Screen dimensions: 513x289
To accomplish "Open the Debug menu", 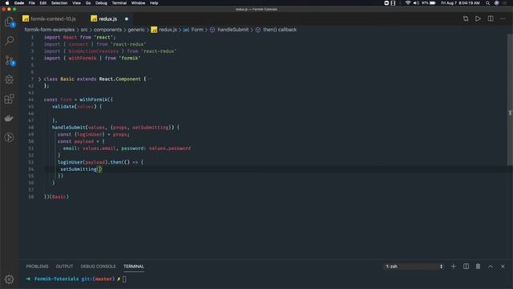I will [101, 3].
